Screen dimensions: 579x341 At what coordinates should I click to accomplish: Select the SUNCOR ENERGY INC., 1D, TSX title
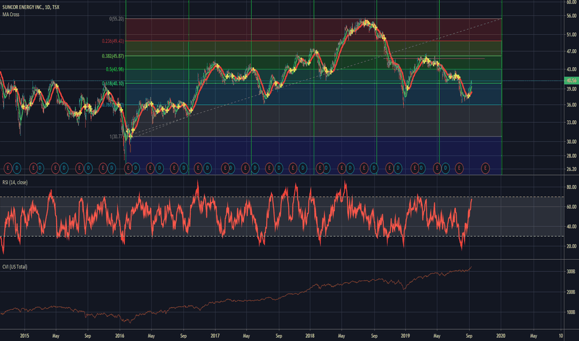pyautogui.click(x=30, y=7)
